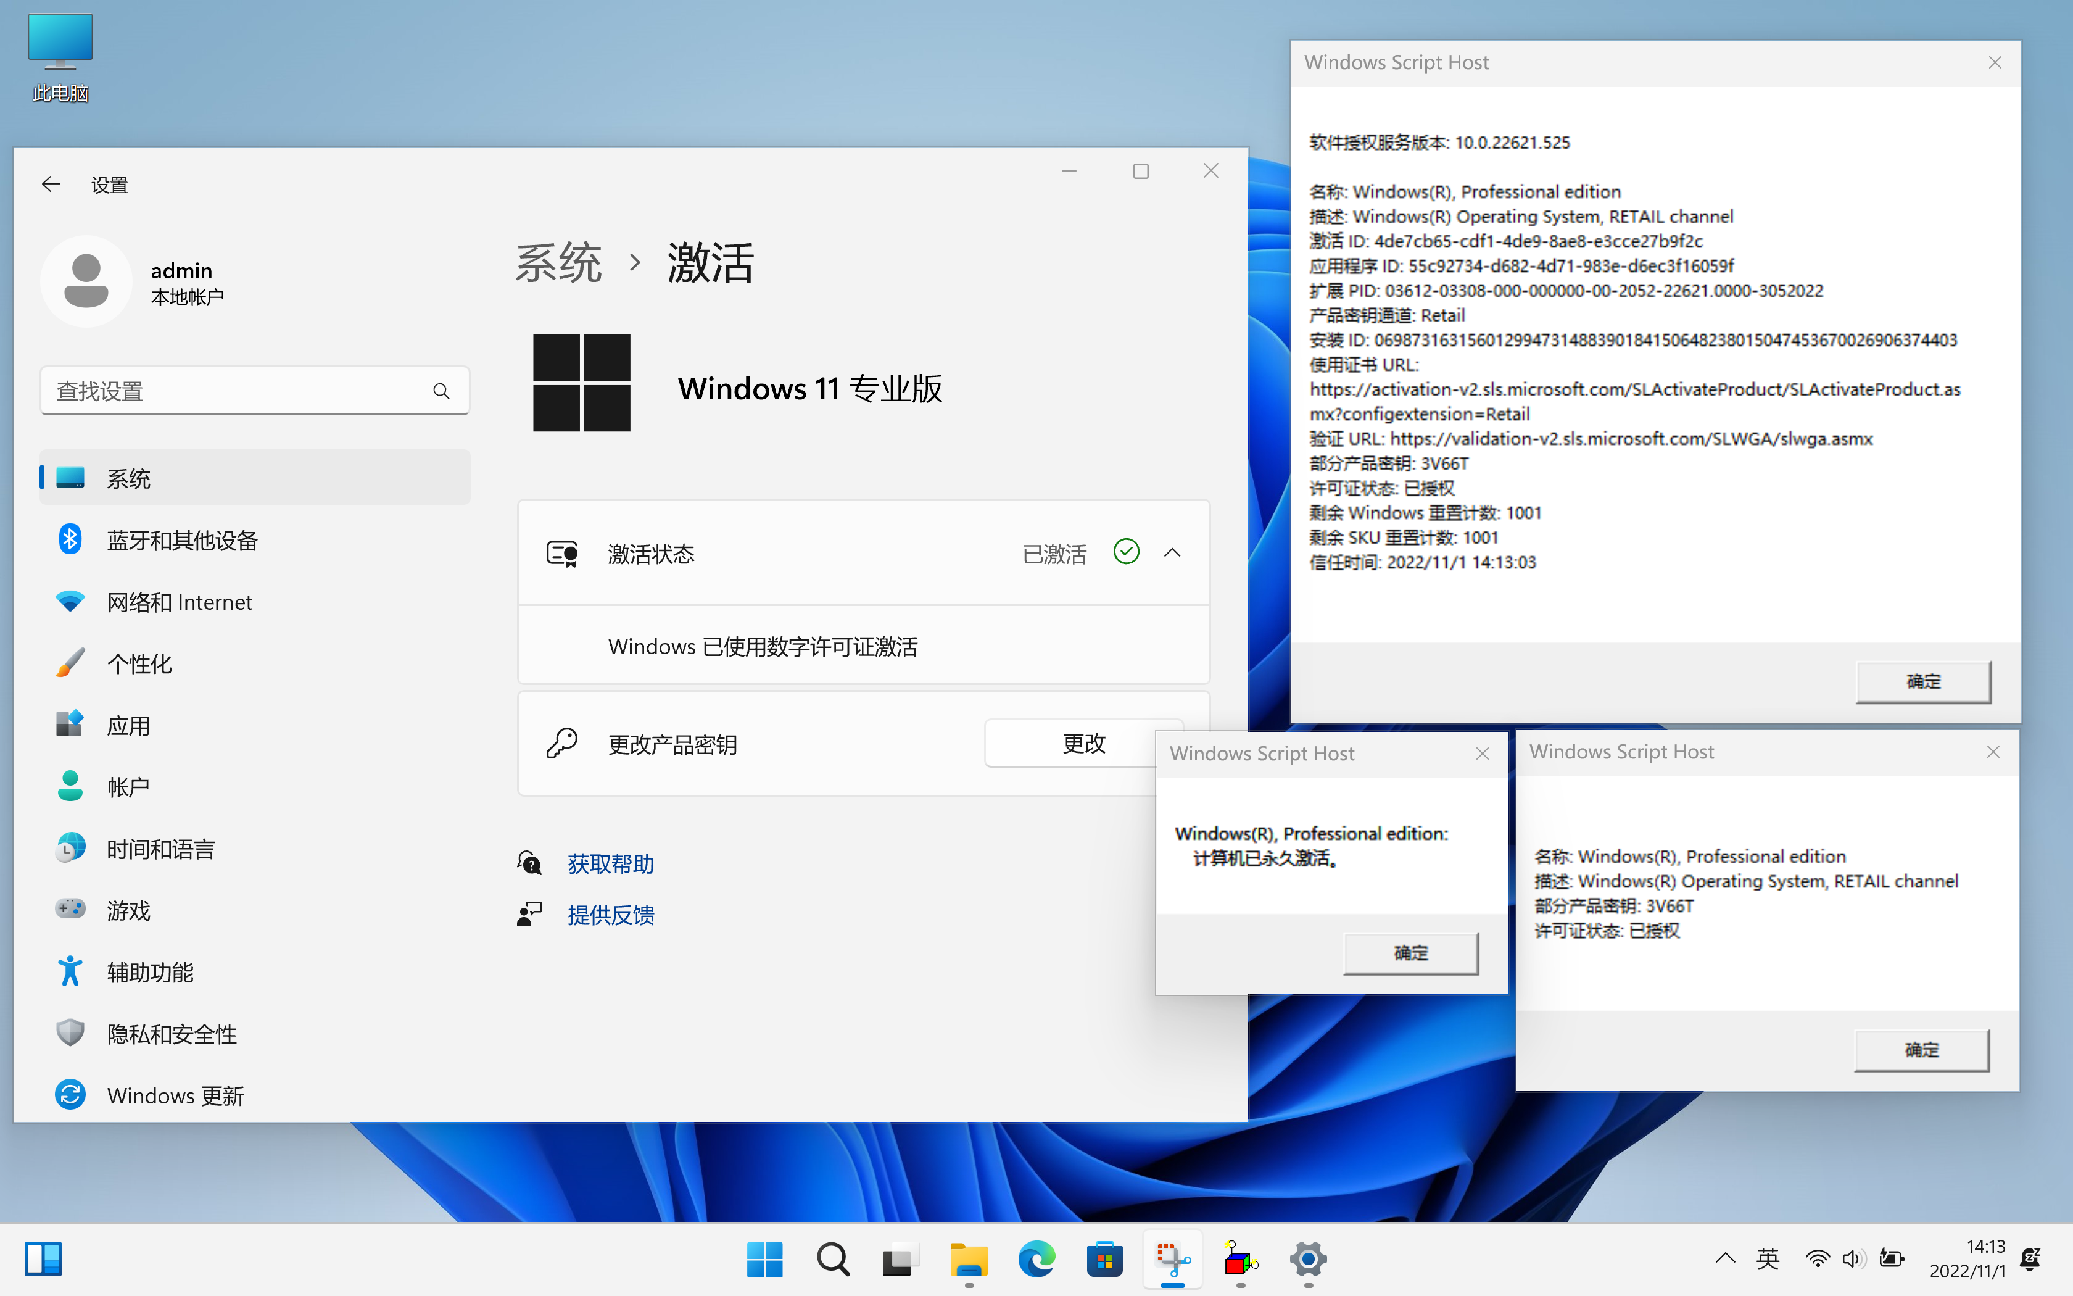Close the large Windows Script Host dialog
The image size is (2073, 1296).
(x=1995, y=62)
